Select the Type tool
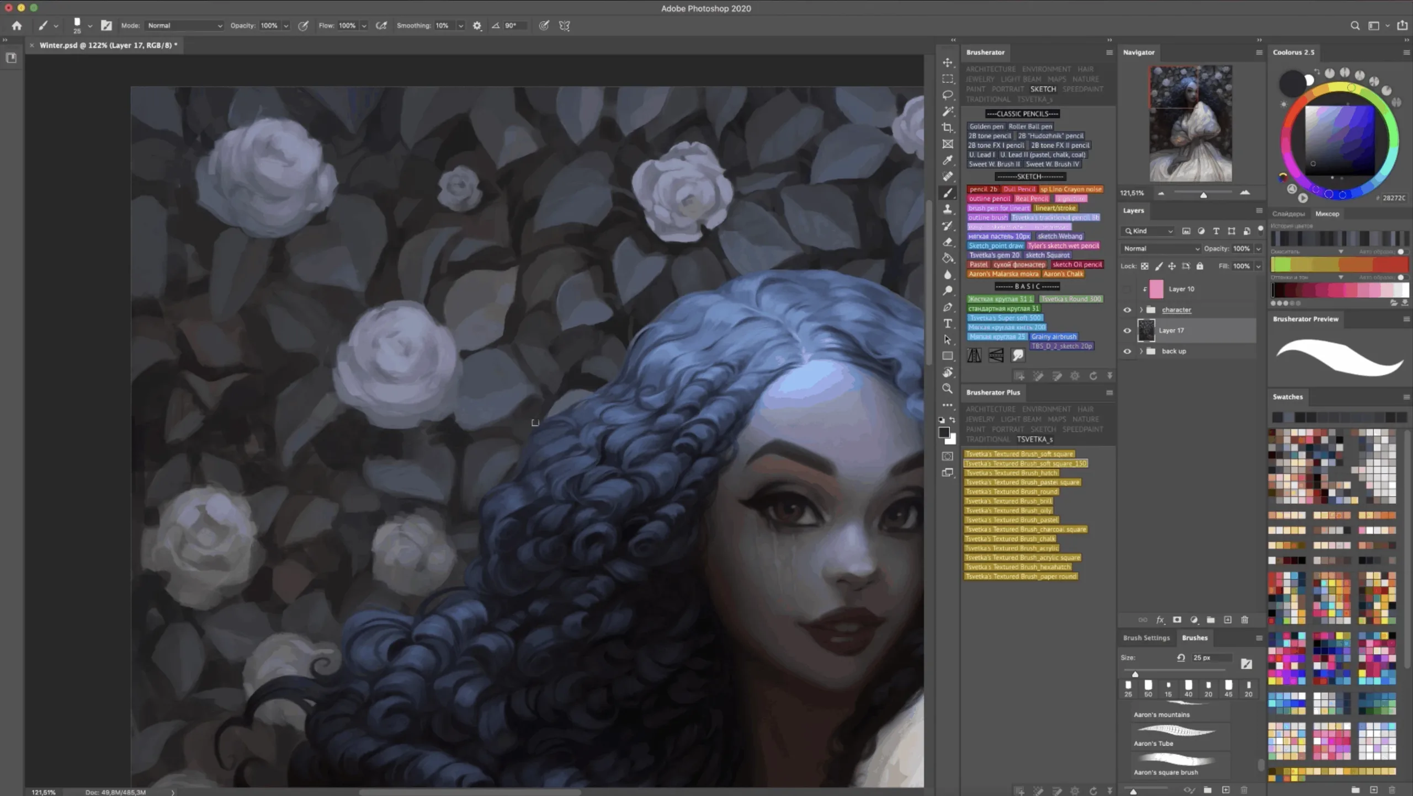1413x796 pixels. point(947,323)
